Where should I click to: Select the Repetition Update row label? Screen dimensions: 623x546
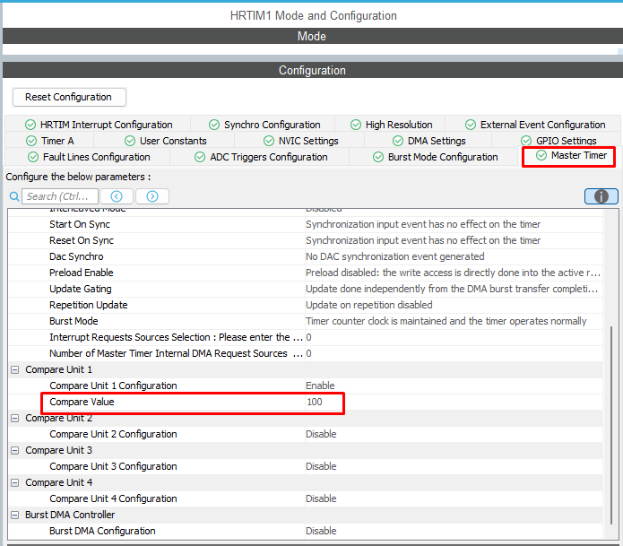(89, 305)
